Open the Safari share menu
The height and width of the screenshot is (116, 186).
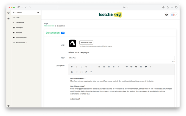click(x=168, y=7)
